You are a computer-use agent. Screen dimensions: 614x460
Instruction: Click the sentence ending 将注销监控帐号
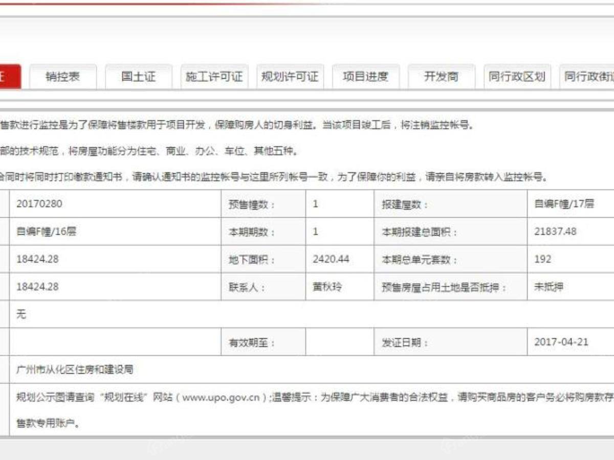237,125
